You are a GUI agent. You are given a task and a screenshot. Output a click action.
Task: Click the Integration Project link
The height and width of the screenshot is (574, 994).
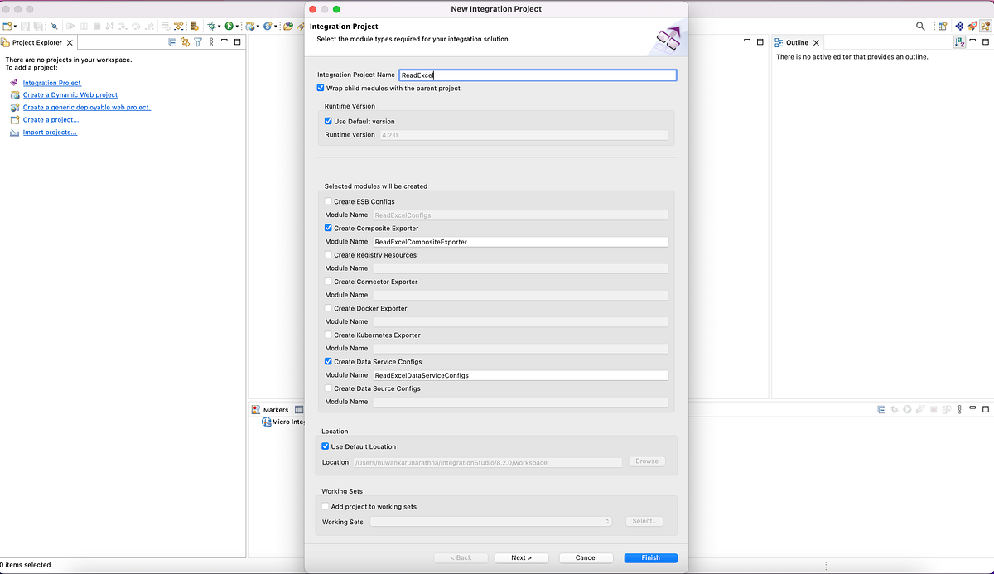(52, 83)
